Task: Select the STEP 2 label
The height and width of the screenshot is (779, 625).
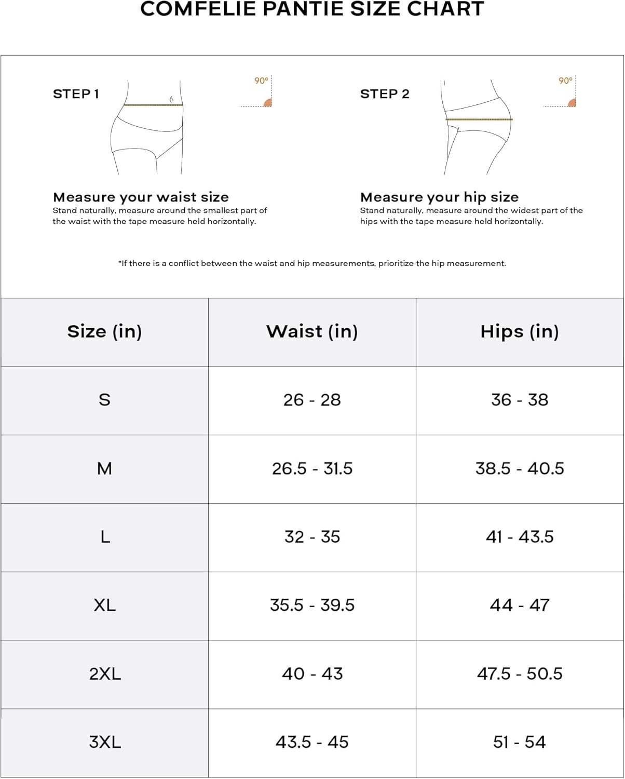Action: pos(385,94)
